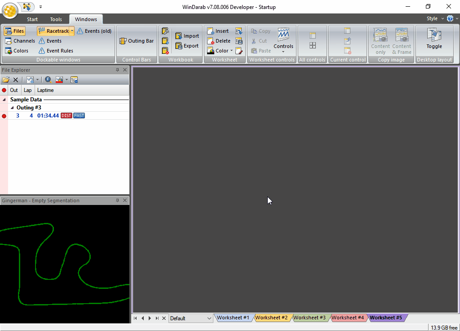
Task: Click the Toggle desktop layout icon
Action: 434,35
